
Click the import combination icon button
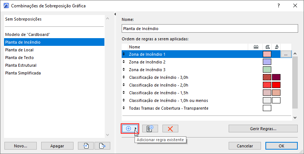[x=86, y=146]
